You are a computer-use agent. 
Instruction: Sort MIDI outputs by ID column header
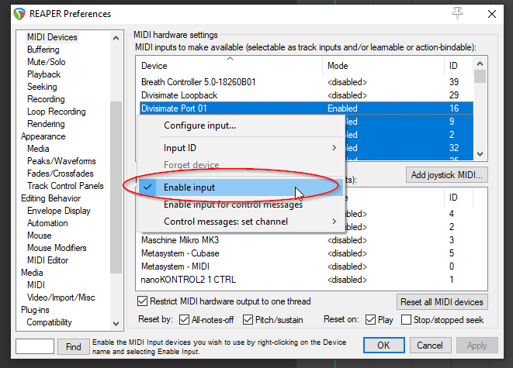pos(459,198)
